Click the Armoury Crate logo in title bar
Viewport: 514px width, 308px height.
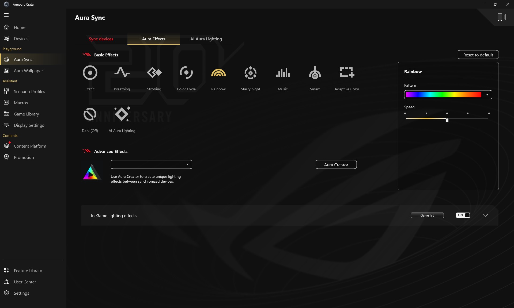(6, 4)
